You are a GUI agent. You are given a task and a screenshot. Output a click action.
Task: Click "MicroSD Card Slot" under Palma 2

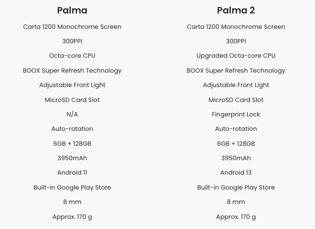[236, 100]
